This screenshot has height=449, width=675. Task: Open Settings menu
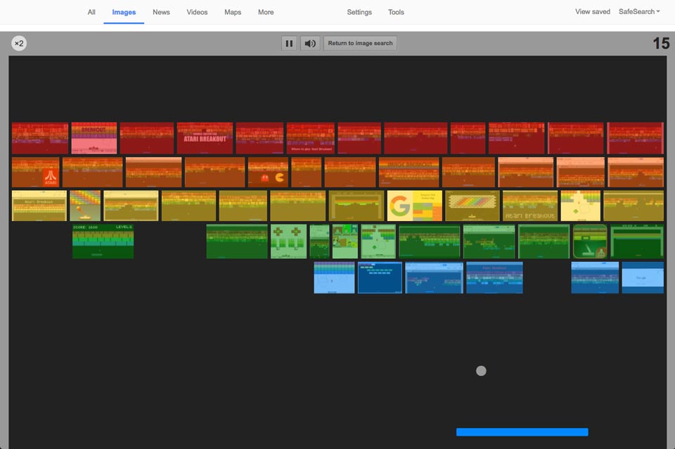359,12
